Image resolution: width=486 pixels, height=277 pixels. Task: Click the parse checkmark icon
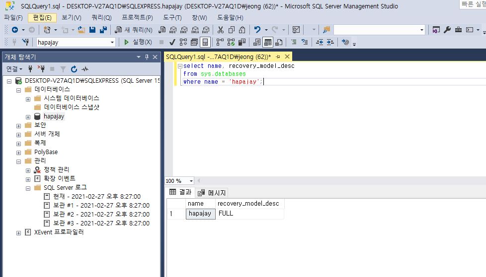172,42
